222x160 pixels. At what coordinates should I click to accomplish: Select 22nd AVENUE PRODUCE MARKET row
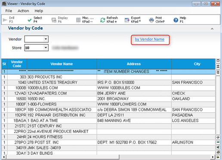[x=108, y=132]
